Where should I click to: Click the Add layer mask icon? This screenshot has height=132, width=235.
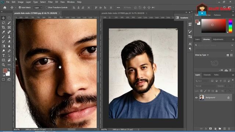pyautogui.click(x=210, y=129)
